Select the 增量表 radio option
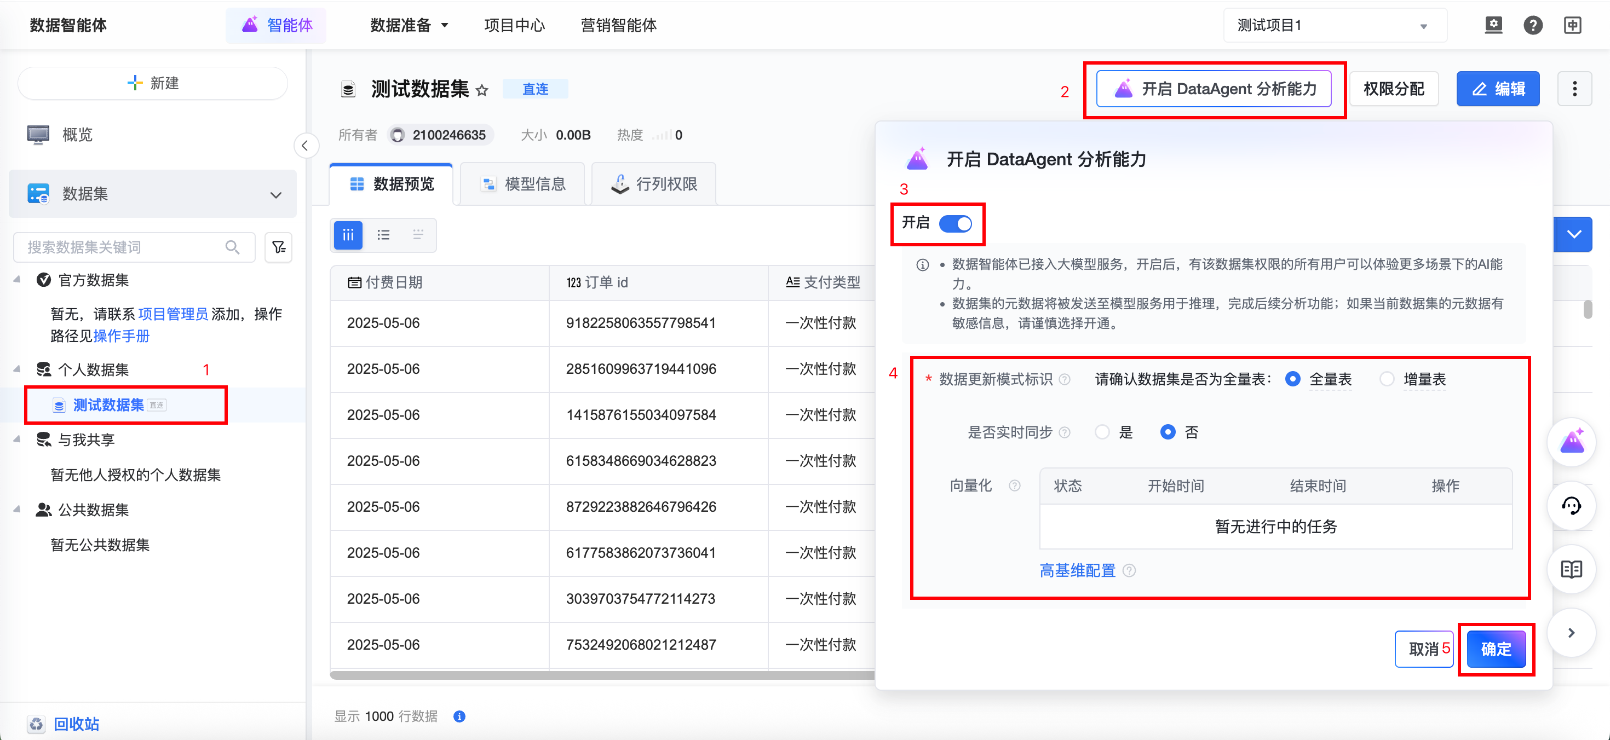The height and width of the screenshot is (740, 1610). point(1387,379)
